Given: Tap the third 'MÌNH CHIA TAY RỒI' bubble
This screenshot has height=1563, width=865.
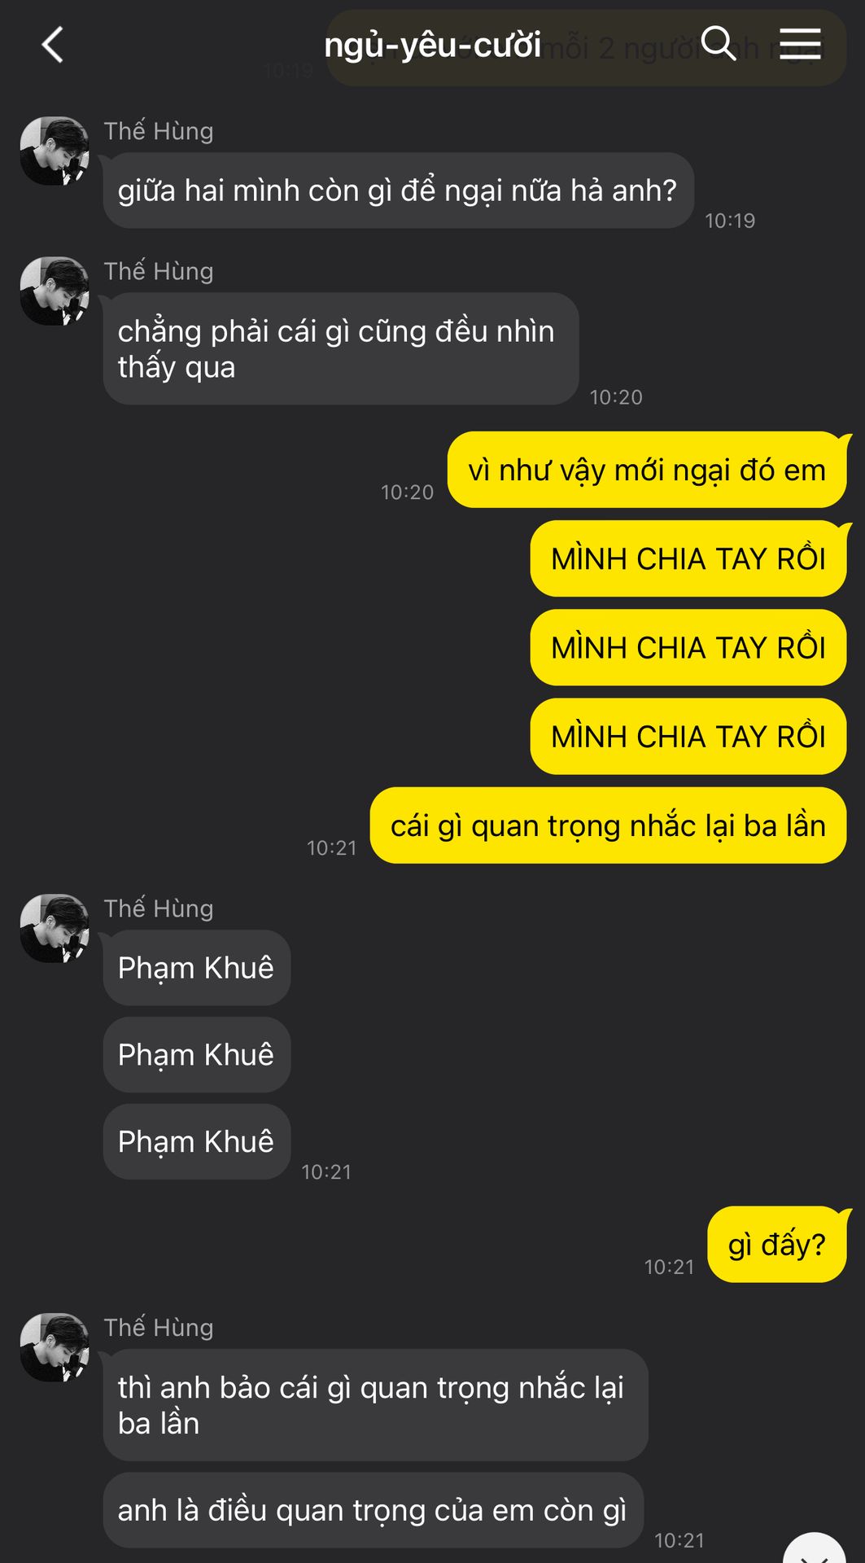Looking at the screenshot, I should (688, 736).
